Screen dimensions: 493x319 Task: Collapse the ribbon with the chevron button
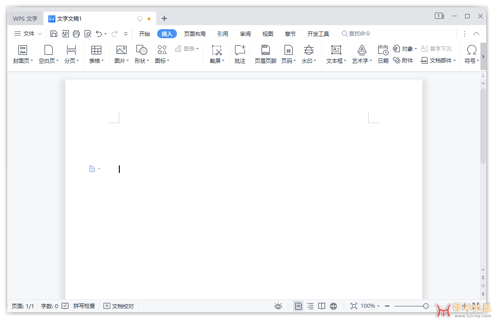[x=476, y=33]
